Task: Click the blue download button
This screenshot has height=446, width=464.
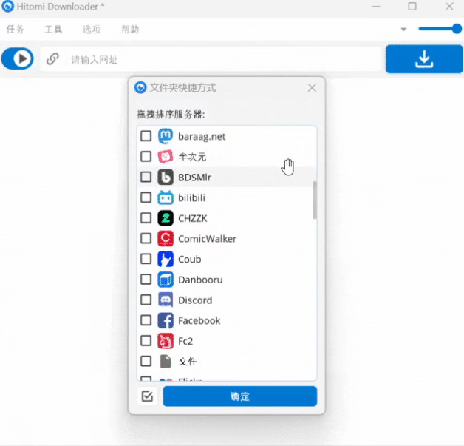Action: [423, 59]
